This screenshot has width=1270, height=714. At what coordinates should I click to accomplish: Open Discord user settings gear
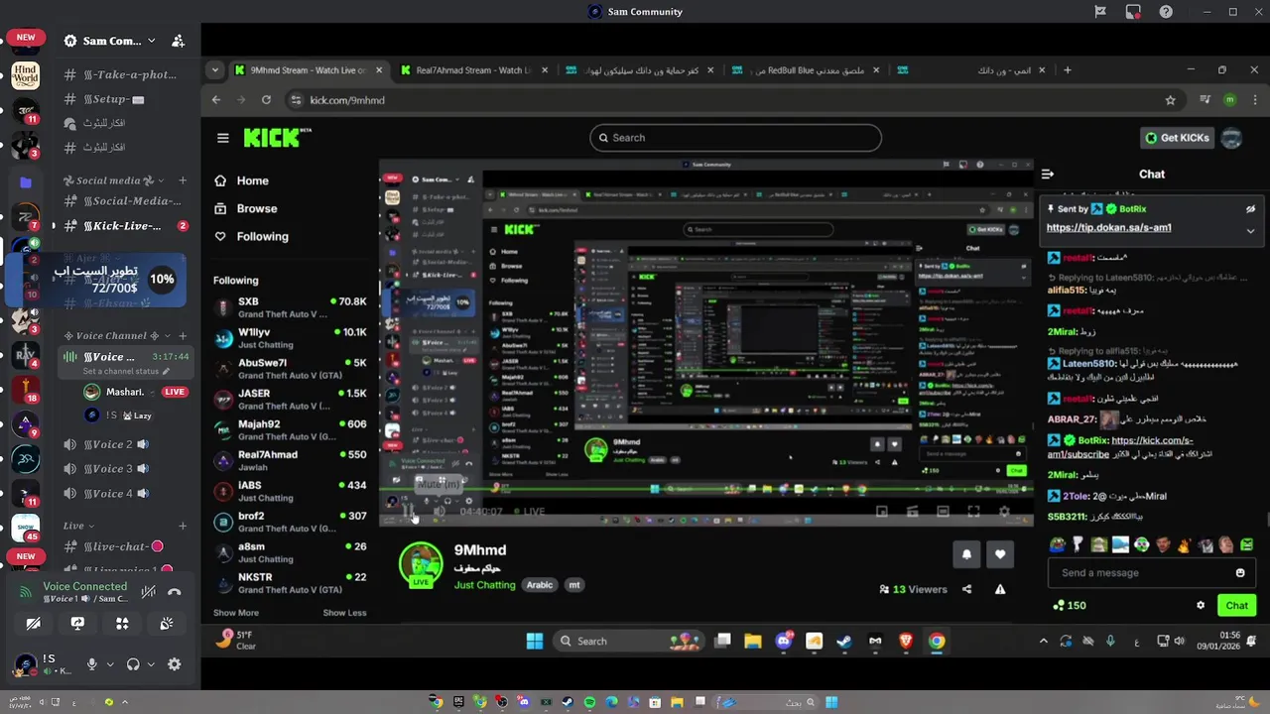click(x=175, y=664)
